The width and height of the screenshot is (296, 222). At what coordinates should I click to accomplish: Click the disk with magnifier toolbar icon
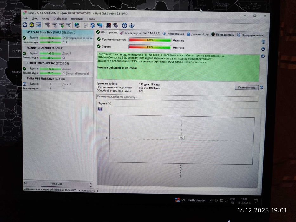(68, 25)
